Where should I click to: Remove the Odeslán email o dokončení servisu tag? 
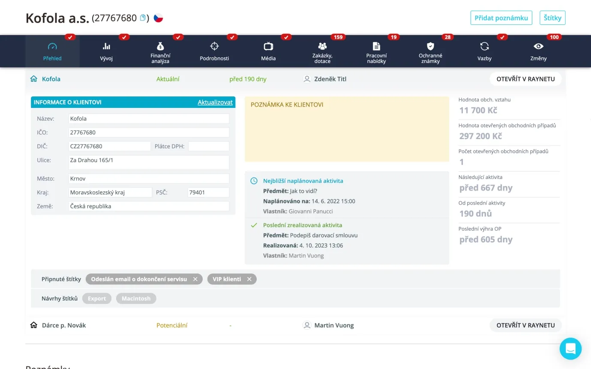pos(195,279)
